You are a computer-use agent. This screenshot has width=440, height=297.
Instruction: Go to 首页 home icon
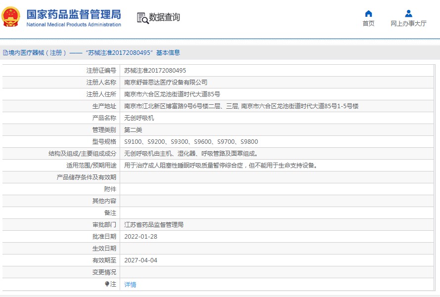[368, 13]
